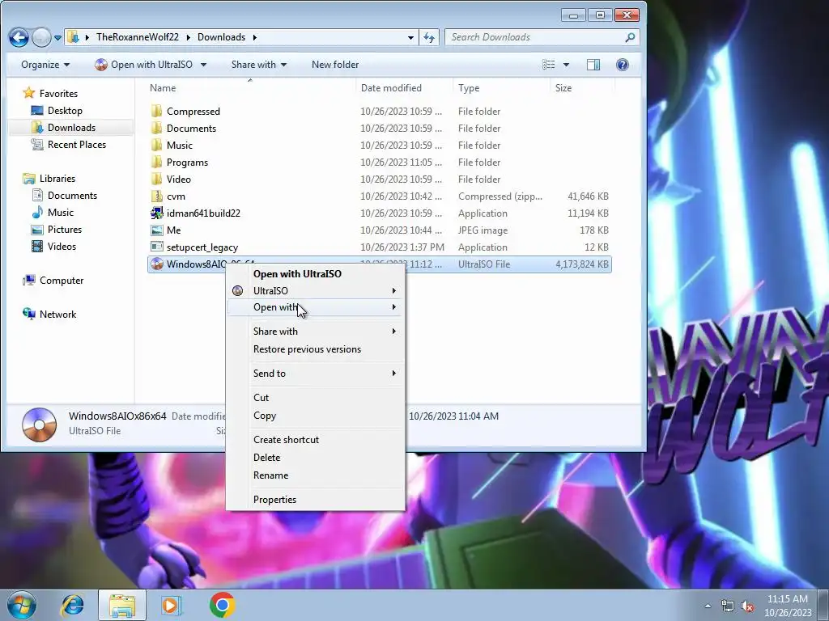Open the Organize menu

coord(45,65)
